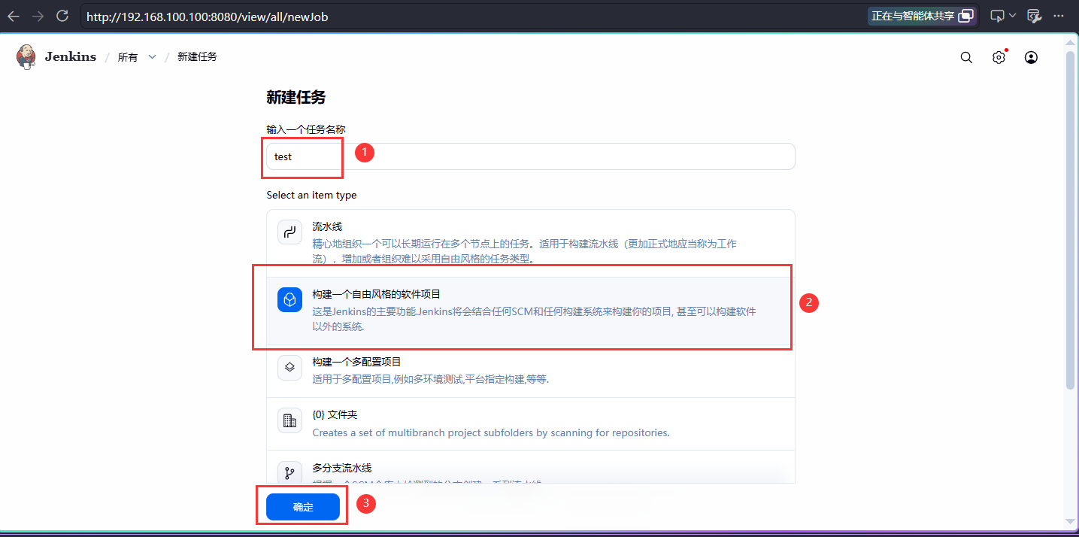The image size is (1079, 537).
Task: Click the browser address bar URL
Action: click(x=208, y=16)
